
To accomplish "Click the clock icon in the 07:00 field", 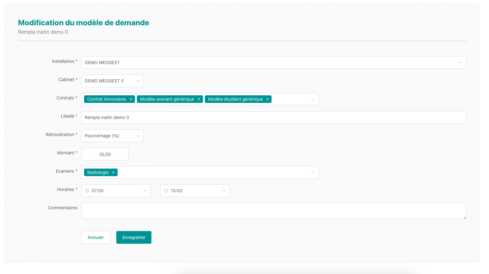I will pyautogui.click(x=87, y=191).
